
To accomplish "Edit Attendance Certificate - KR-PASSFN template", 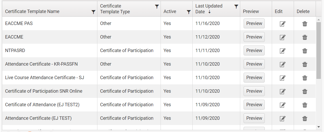I will 282,64.
